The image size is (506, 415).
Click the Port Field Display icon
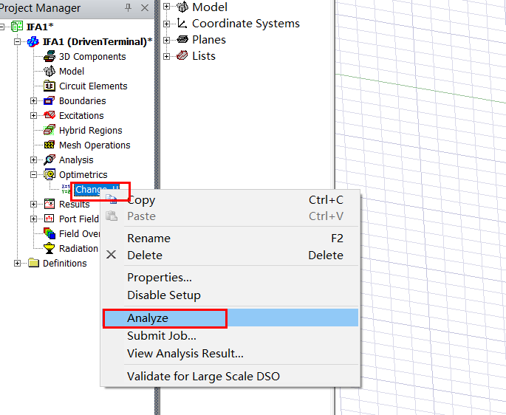(x=49, y=219)
